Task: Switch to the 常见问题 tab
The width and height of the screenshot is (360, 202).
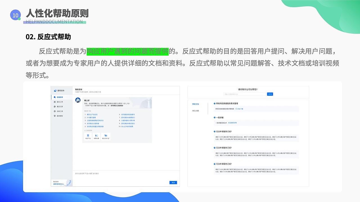Action: 196,111
